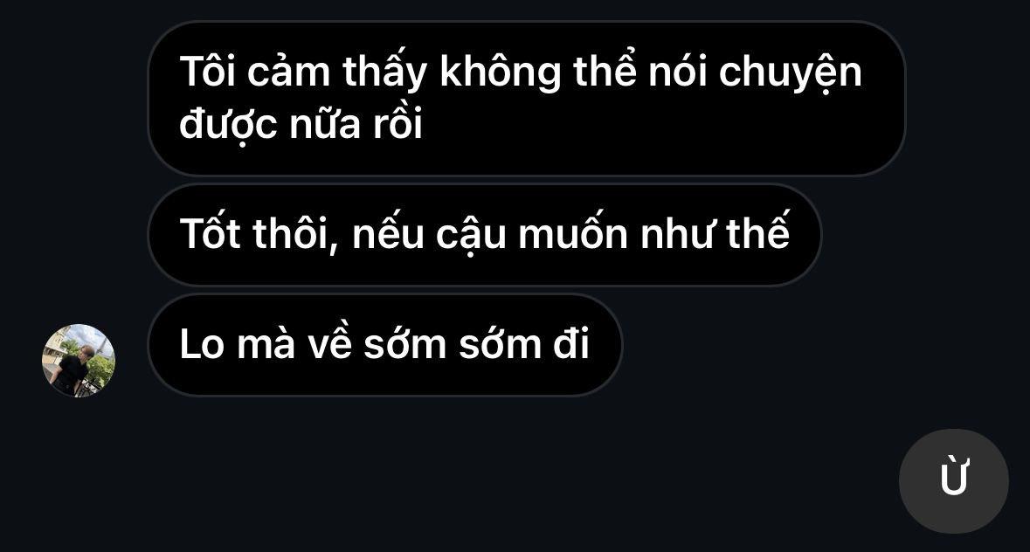Image resolution: width=1030 pixels, height=552 pixels.
Task: Tap the "Tốt thôi, nếu cậu muốn như thế" message
Action: (x=485, y=234)
